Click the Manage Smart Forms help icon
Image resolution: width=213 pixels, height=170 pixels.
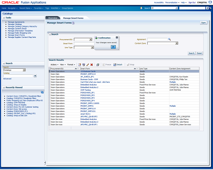[x=73, y=23]
